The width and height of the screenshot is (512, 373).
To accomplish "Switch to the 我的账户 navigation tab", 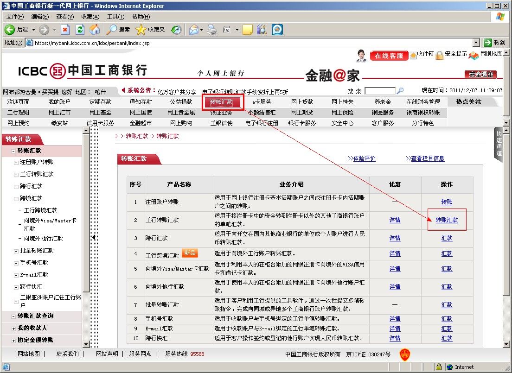I will pos(59,102).
